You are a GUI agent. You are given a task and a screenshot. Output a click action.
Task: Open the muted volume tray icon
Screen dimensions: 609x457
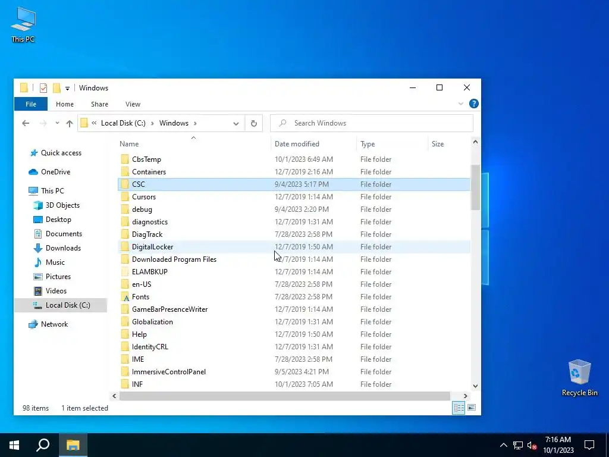click(x=532, y=445)
